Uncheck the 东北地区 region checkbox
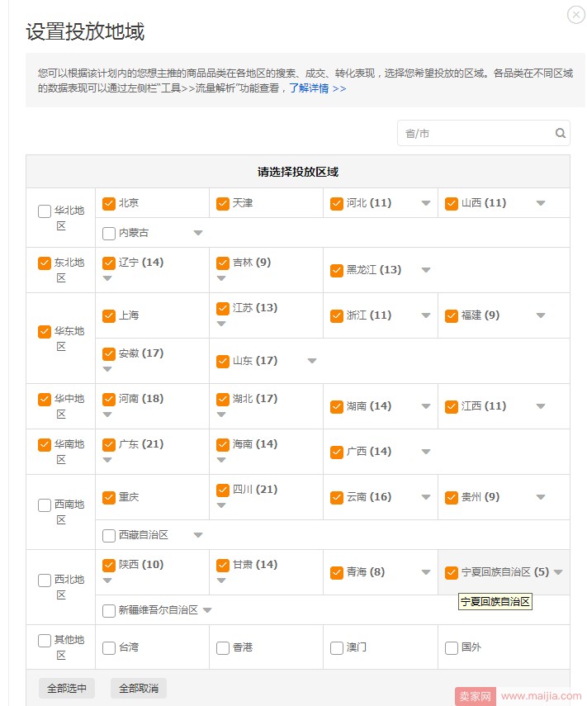Image resolution: width=587 pixels, height=706 pixels. [x=44, y=263]
